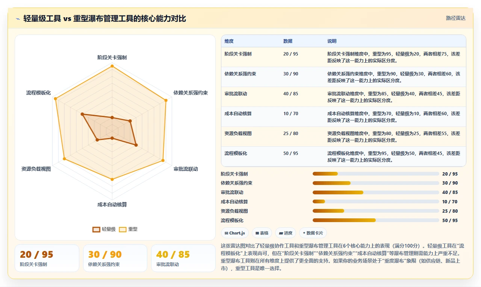Viewport: 481px width, 287px height.
Task: Click the 审批流联动 progress bar
Action: tap(376, 192)
